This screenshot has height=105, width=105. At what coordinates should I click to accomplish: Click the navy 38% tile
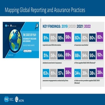(92, 73)
